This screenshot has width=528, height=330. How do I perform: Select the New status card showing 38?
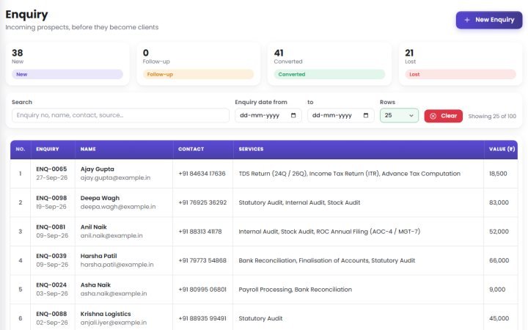(67, 64)
